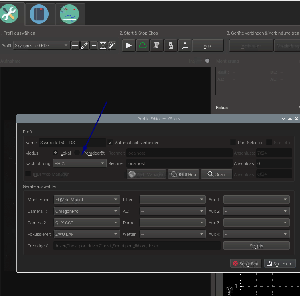
Task: Open the Camera 2 QHY CCD dropdown
Action: [87, 223]
